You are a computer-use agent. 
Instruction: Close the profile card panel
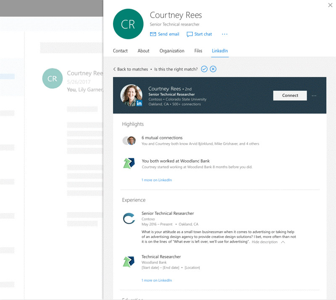(x=330, y=5)
